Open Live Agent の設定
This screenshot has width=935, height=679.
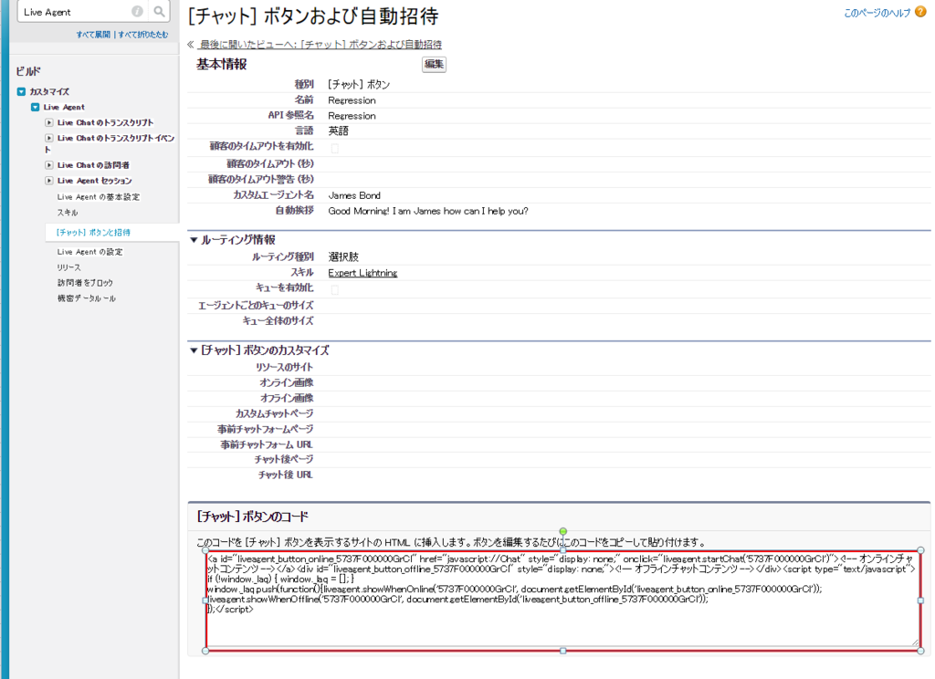click(x=90, y=252)
